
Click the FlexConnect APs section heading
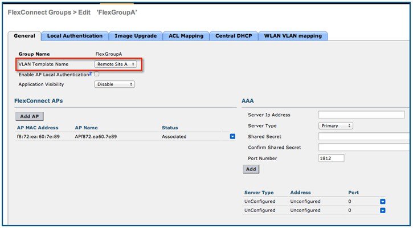[x=39, y=101]
